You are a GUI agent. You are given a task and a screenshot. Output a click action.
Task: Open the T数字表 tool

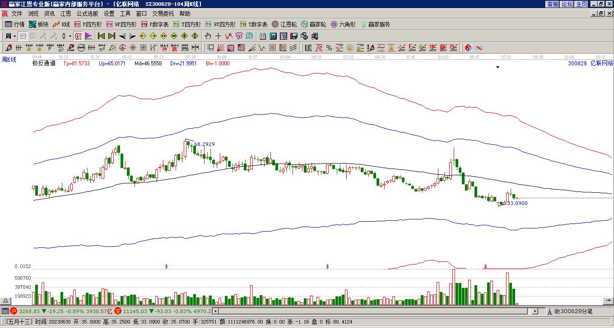[x=254, y=24]
